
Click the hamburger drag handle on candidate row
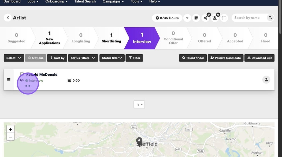(x=9, y=80)
